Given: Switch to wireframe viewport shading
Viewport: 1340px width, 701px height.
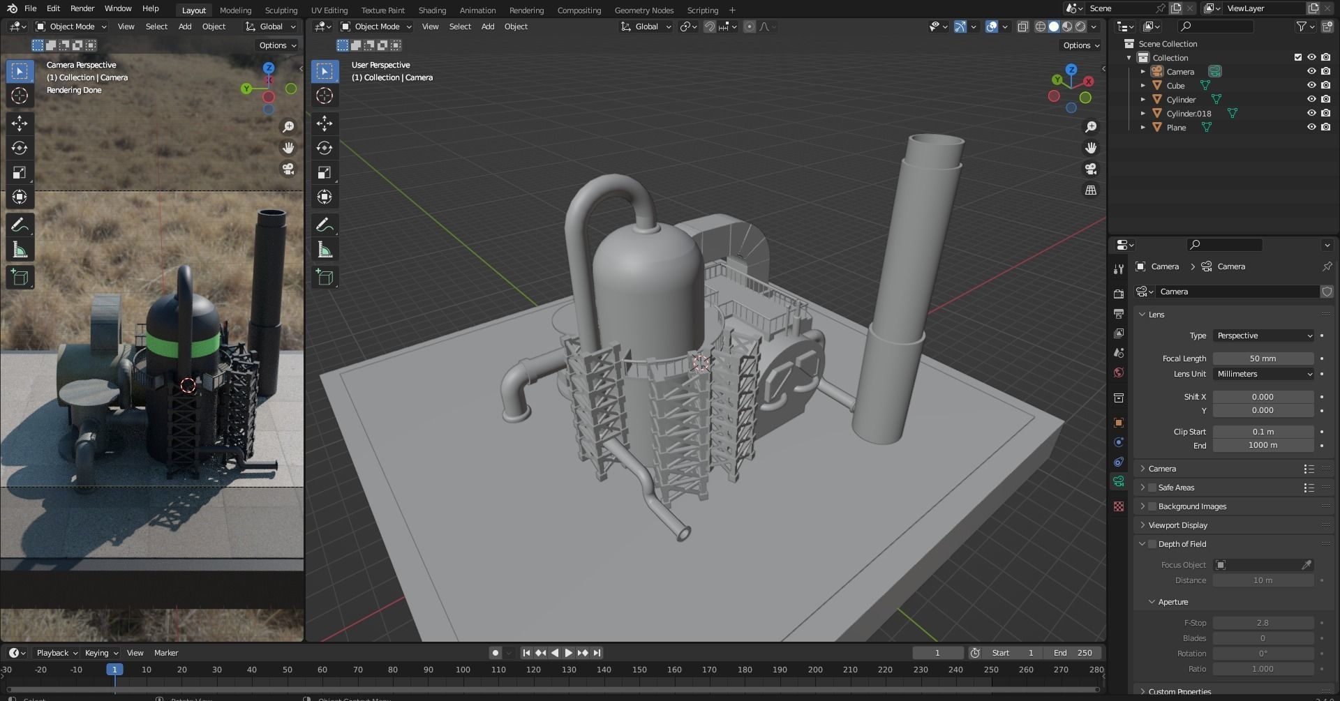Looking at the screenshot, I should (1040, 27).
